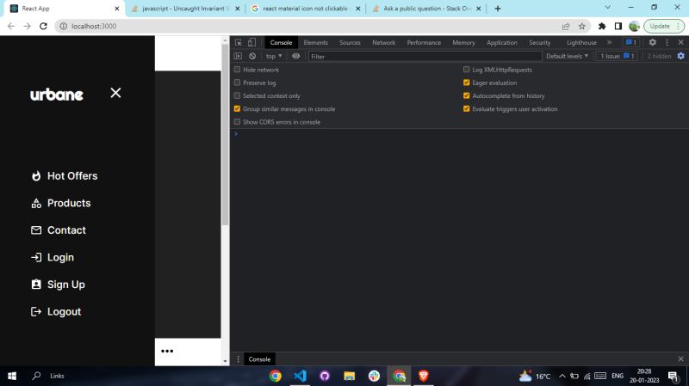
Task: Click the create live expression eye icon
Action: click(296, 56)
